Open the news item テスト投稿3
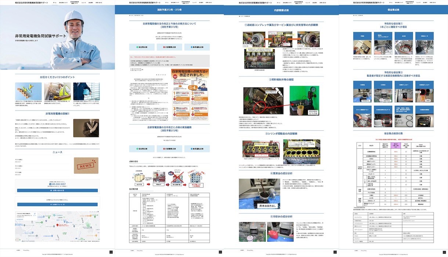The height and width of the screenshot is (257, 448). (18, 160)
